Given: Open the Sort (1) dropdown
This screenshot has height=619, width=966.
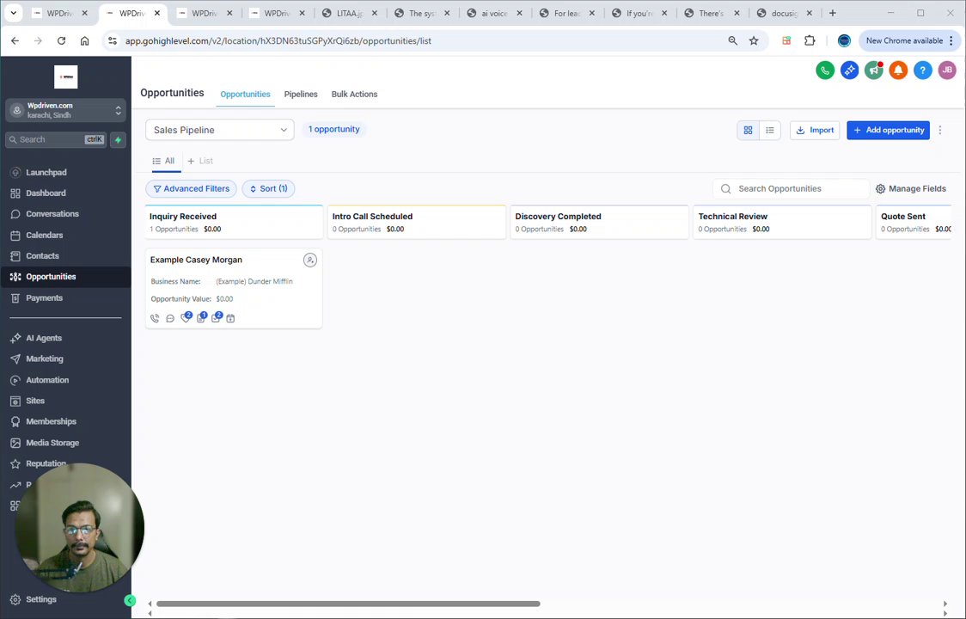Looking at the screenshot, I should [268, 188].
